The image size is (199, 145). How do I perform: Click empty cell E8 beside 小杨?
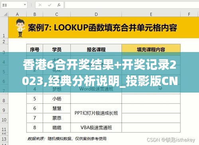(x=151, y=99)
